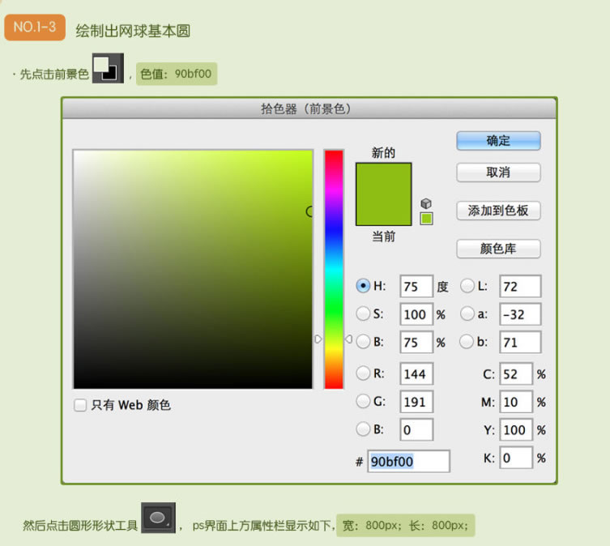Click the text 然后点击圆形形状工具
The width and height of the screenshot is (610, 546).
click(80, 526)
